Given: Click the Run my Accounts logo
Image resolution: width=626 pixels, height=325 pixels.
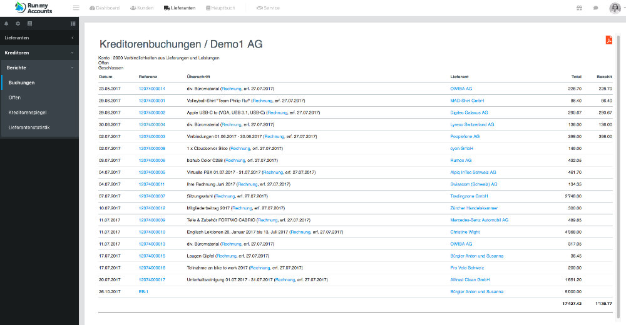Looking at the screenshot, I should click(33, 7).
